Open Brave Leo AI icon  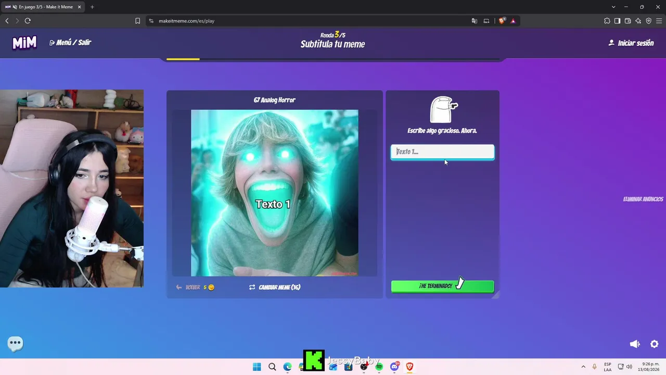pyautogui.click(x=638, y=21)
